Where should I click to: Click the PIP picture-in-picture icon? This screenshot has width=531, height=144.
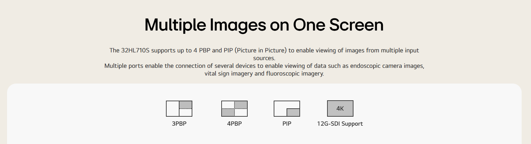pos(287,109)
